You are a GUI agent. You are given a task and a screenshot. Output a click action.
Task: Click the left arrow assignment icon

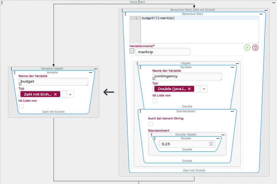(109, 92)
